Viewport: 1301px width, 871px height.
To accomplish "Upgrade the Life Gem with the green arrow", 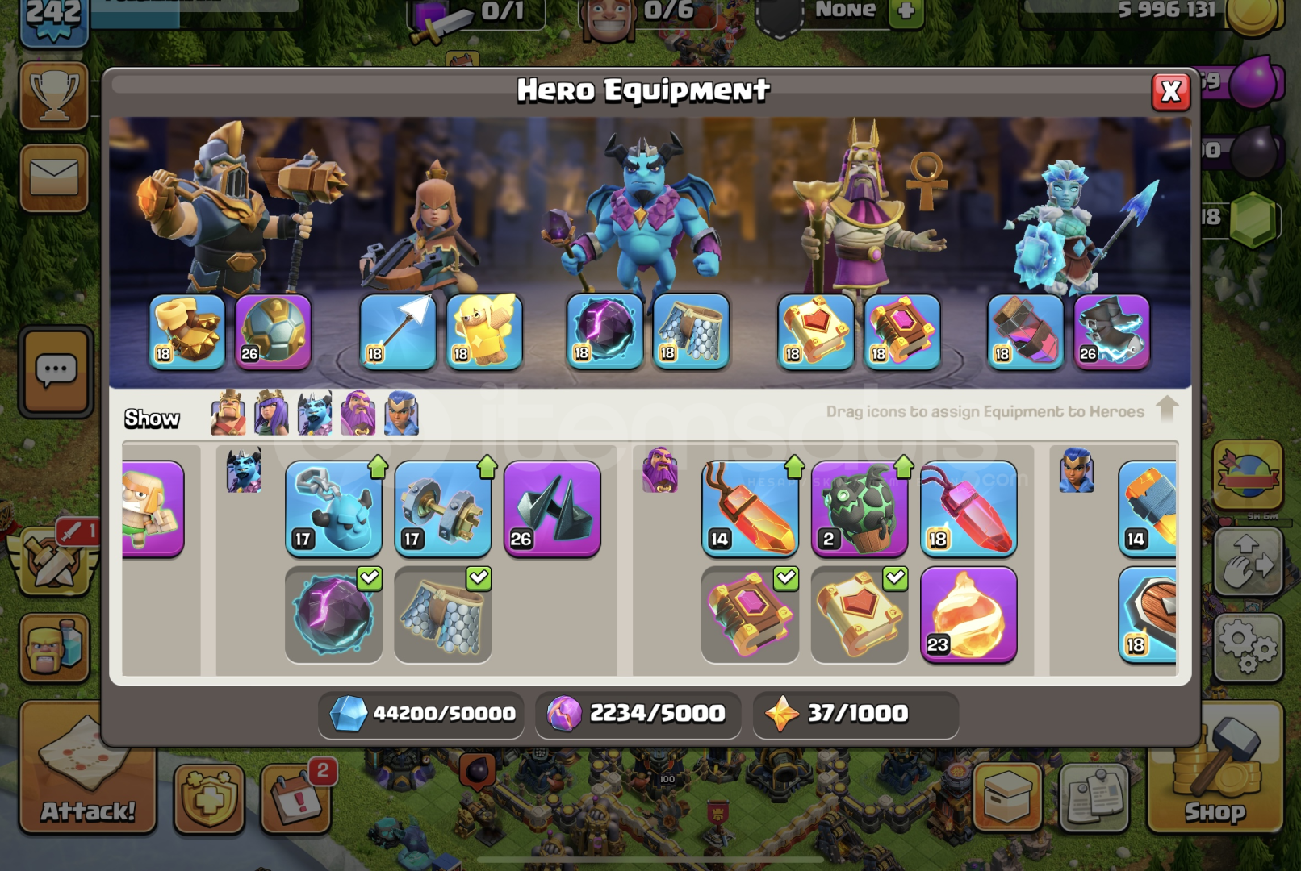I will (x=794, y=467).
